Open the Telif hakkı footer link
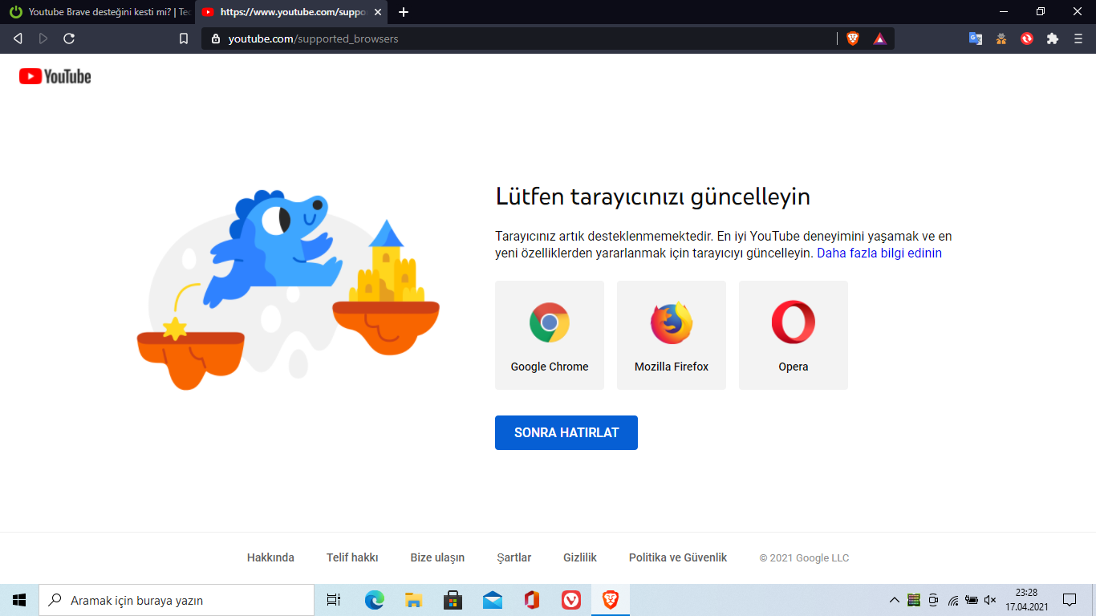The width and height of the screenshot is (1096, 616). pyautogui.click(x=352, y=557)
